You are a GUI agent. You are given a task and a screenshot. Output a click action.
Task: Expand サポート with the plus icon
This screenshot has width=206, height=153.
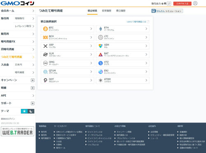(x=33, y=103)
